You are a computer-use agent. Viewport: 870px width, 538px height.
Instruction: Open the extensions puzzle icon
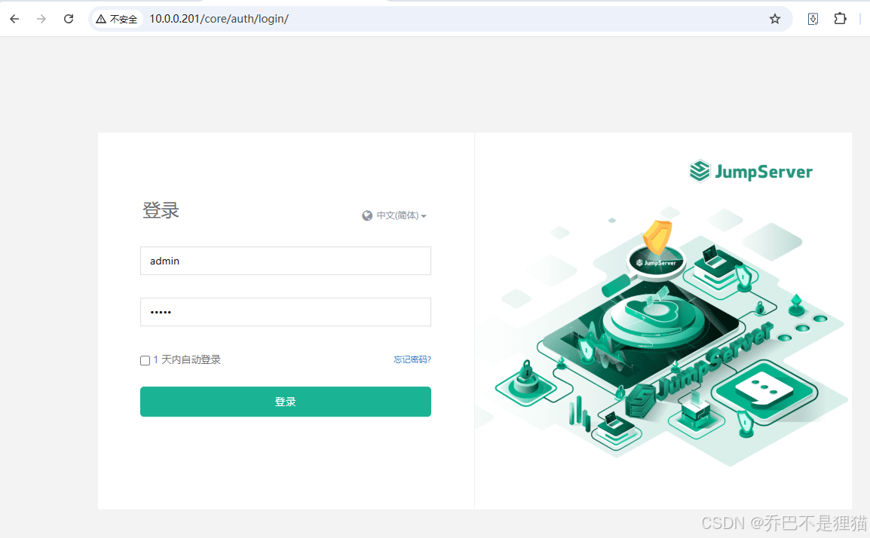(x=840, y=19)
